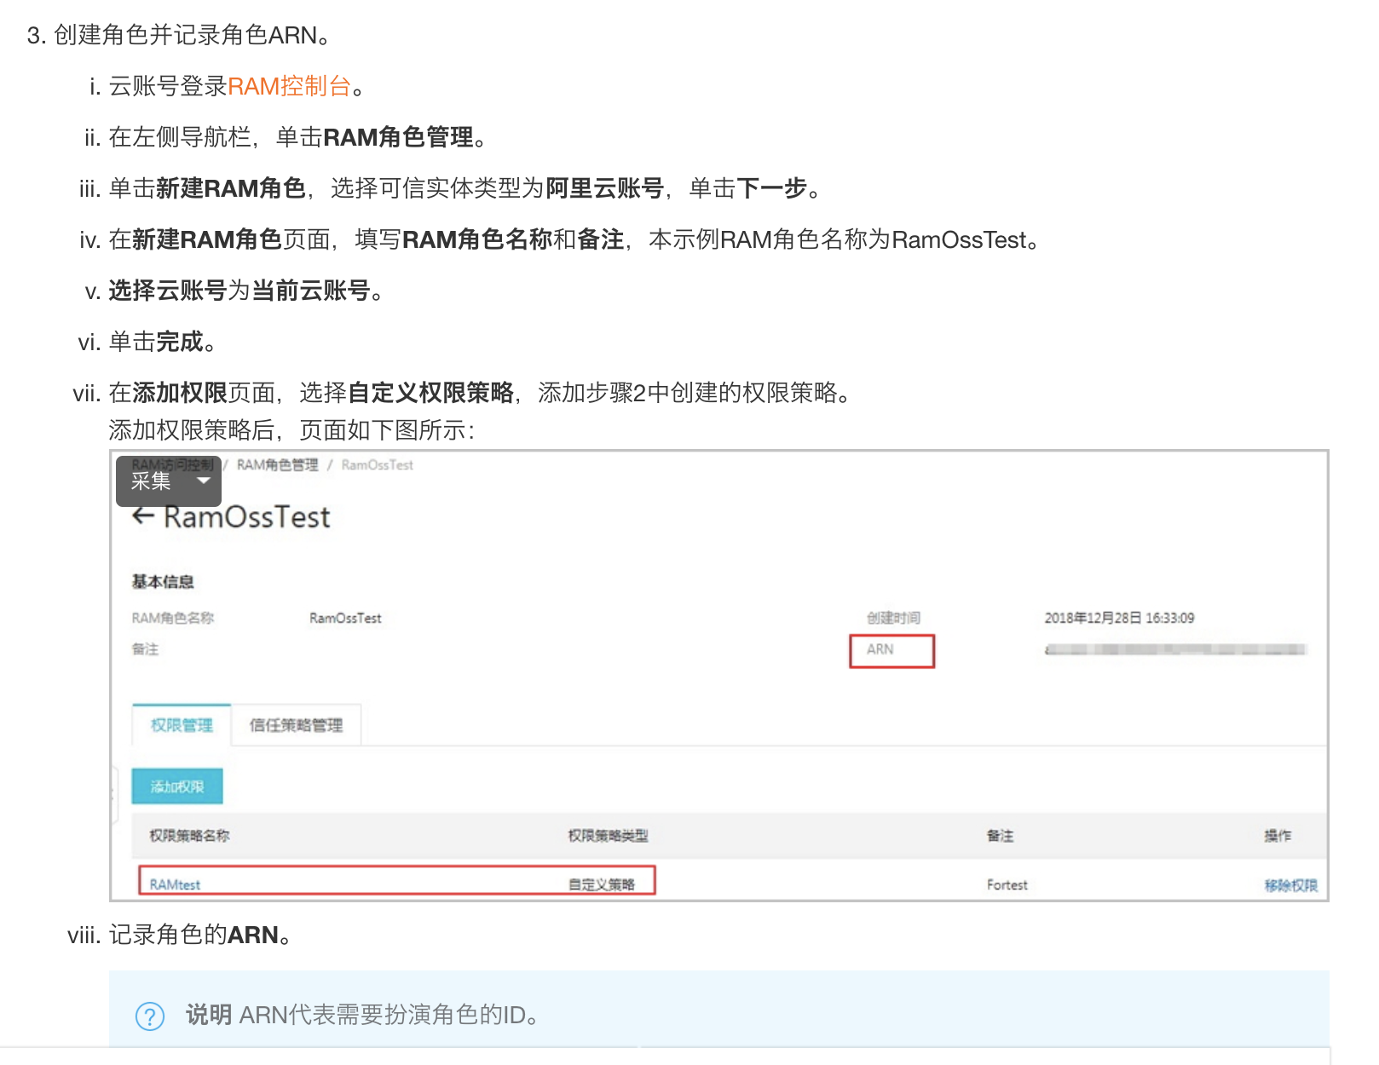The image size is (1379, 1065).
Task: Click the 权限策略名称 column header
Action: (x=189, y=836)
